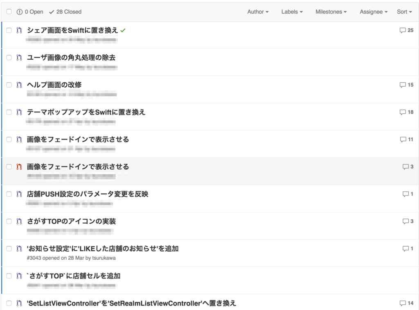
Task: Click the red closed pull request icon
Action: [19, 166]
